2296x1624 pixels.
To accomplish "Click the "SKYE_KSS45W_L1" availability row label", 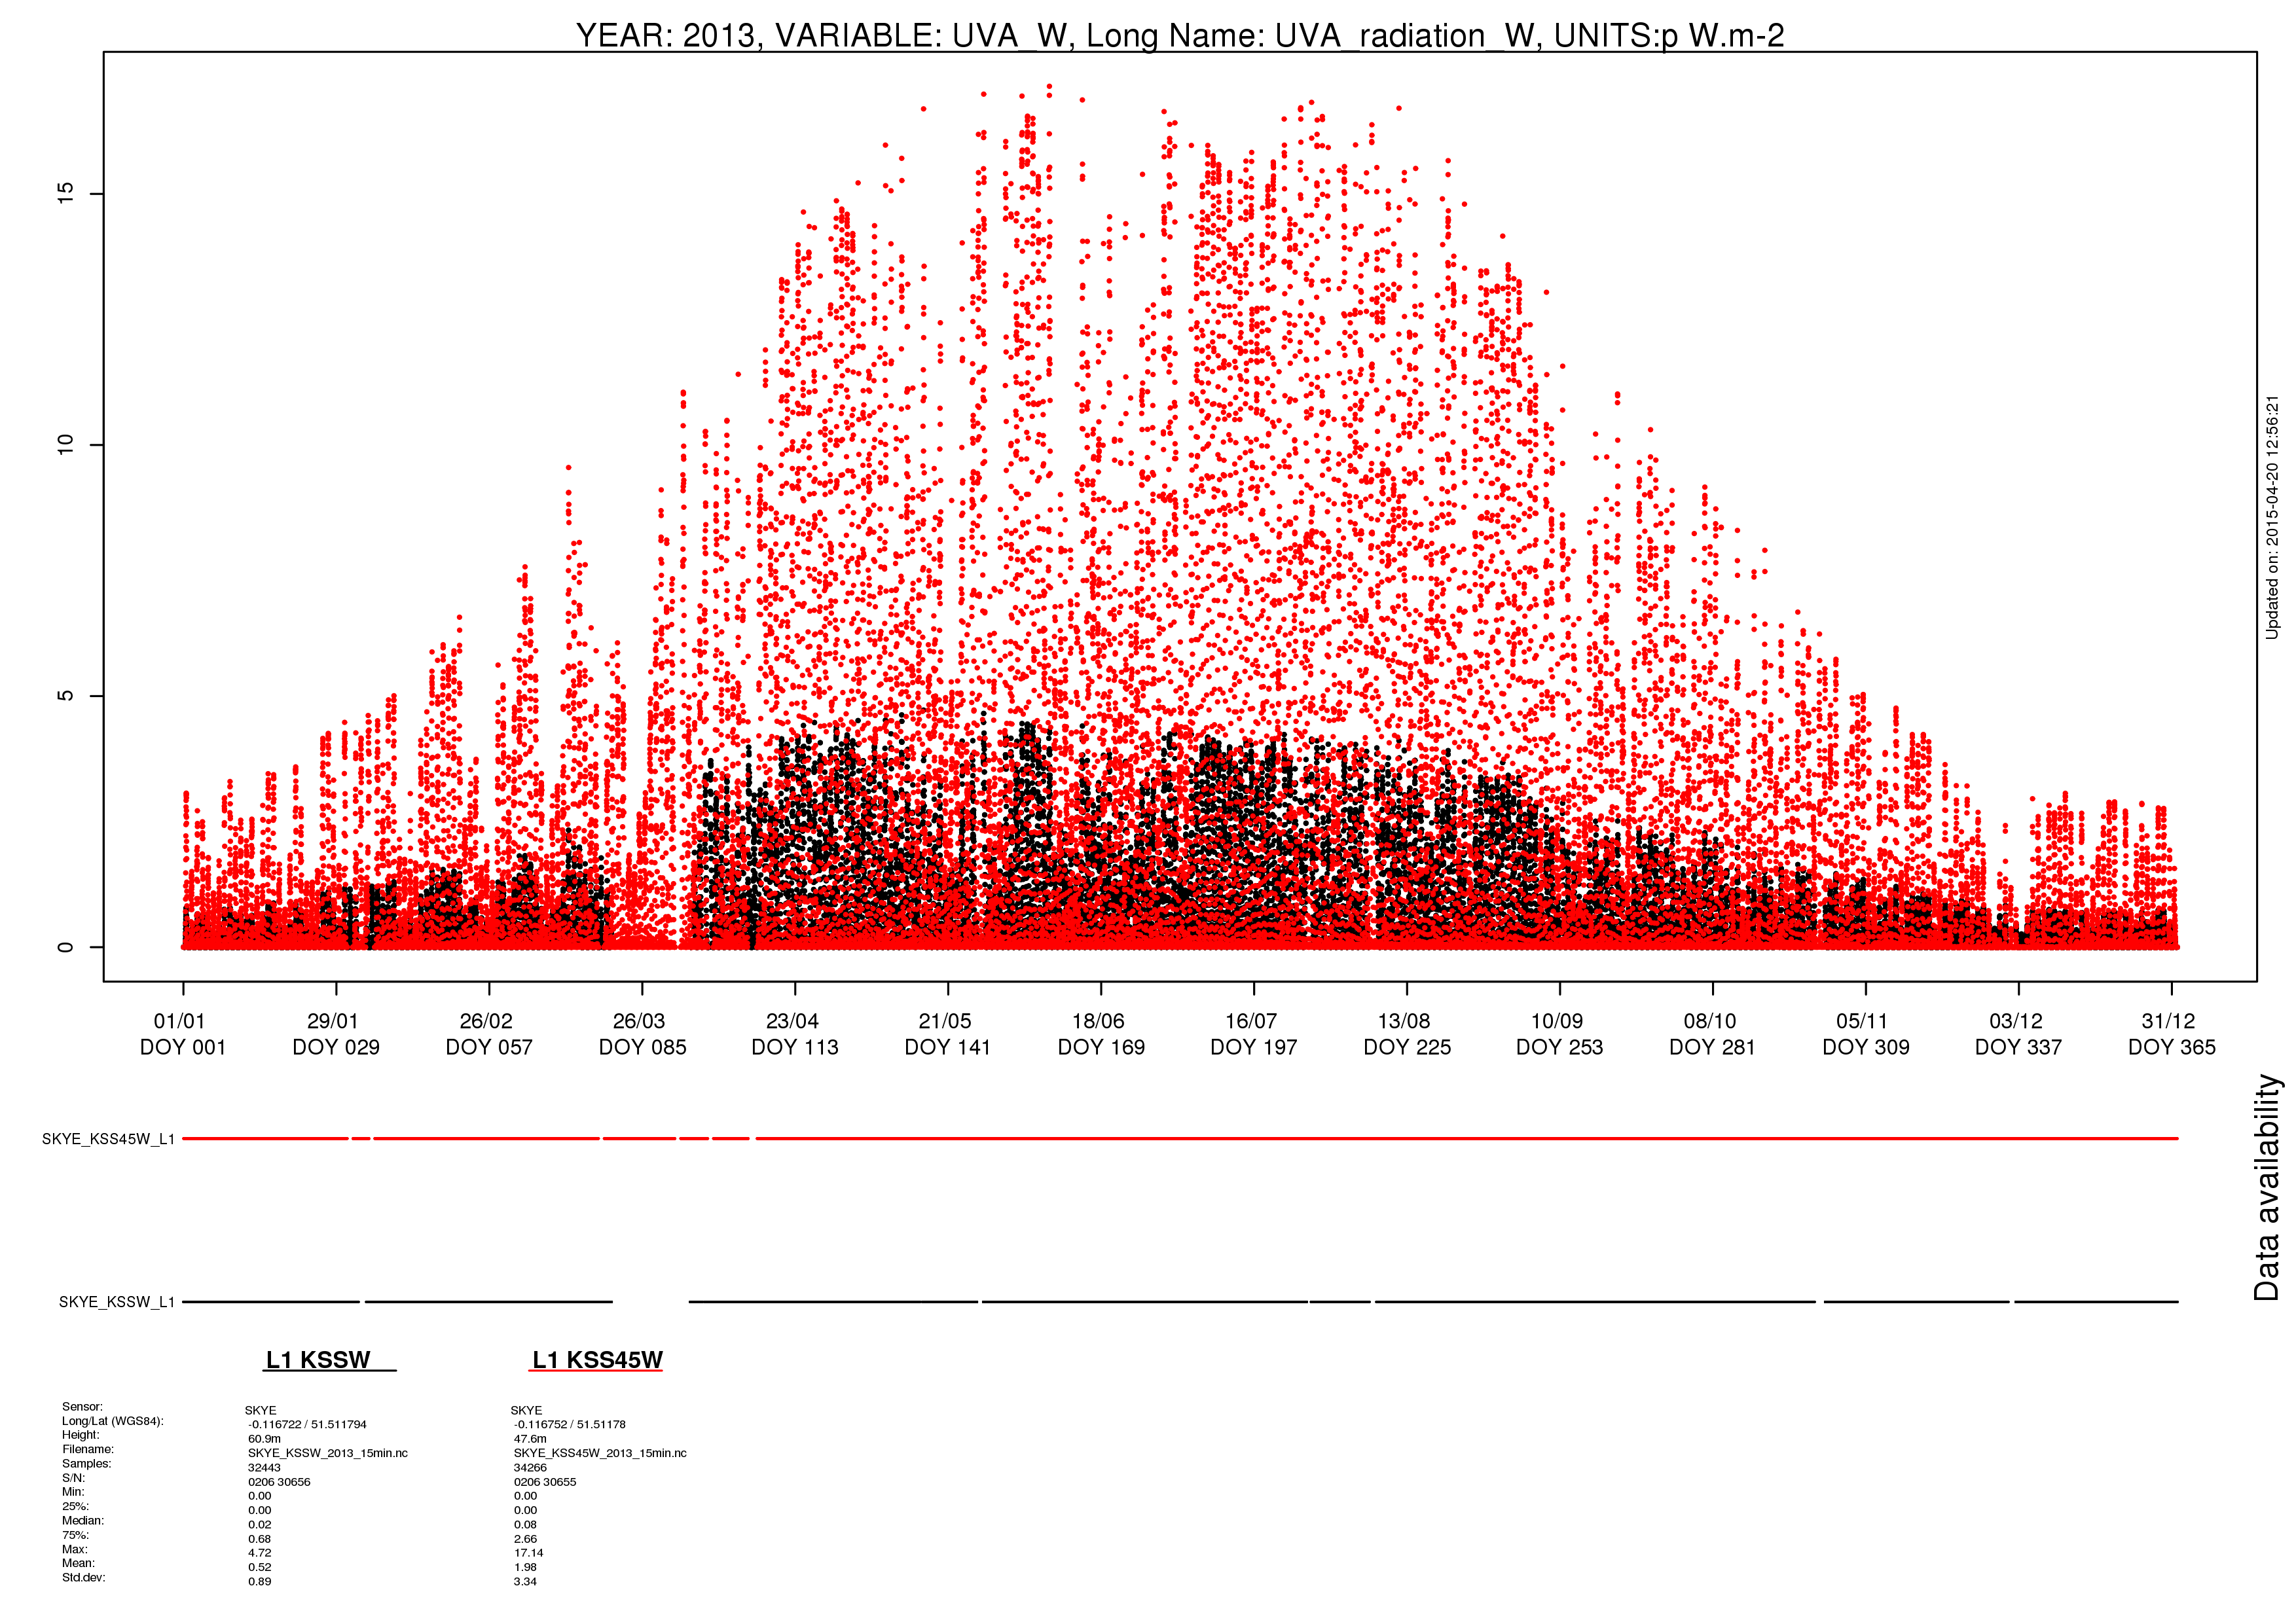I will [108, 1139].
